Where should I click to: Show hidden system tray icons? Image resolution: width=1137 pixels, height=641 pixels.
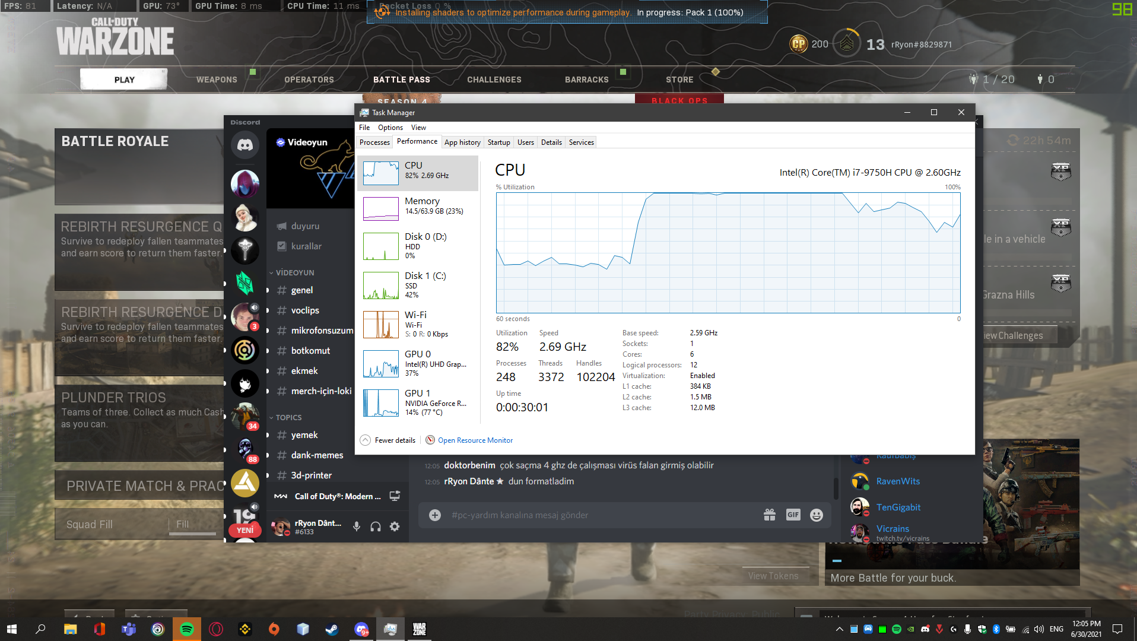click(839, 629)
